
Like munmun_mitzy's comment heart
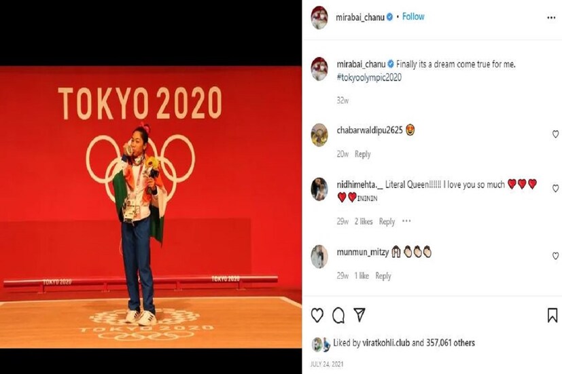pos(556,256)
